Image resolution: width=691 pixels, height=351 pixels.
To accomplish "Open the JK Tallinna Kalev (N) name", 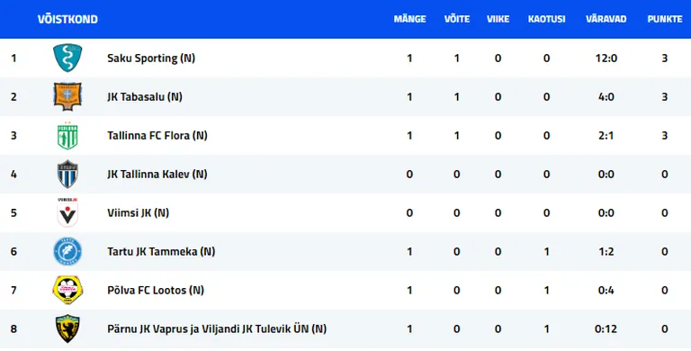I will pyautogui.click(x=157, y=175).
